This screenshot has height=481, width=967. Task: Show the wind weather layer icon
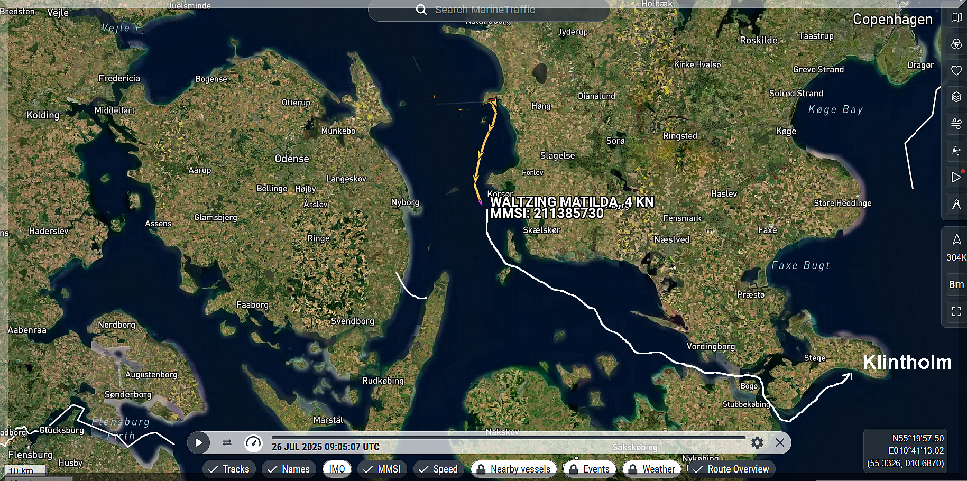coord(956,124)
